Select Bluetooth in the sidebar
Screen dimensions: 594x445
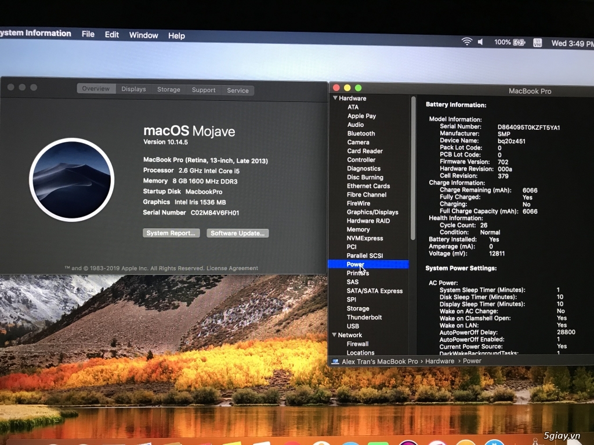click(361, 134)
